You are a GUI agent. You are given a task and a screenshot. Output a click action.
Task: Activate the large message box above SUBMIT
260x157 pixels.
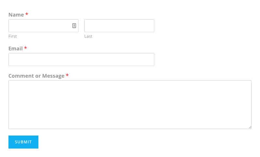(x=130, y=105)
